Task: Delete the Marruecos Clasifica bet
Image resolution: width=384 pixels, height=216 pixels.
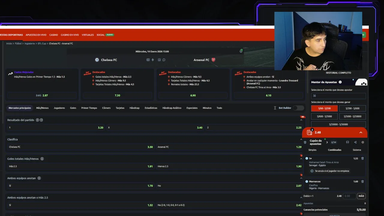Action: click(362, 181)
